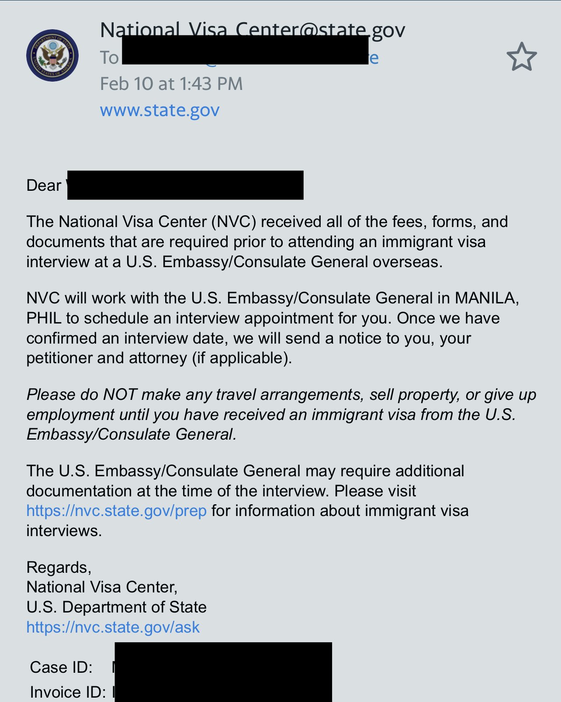Open sender National Visa Center@state.gov details
Screen dimensions: 561x702
(253, 30)
